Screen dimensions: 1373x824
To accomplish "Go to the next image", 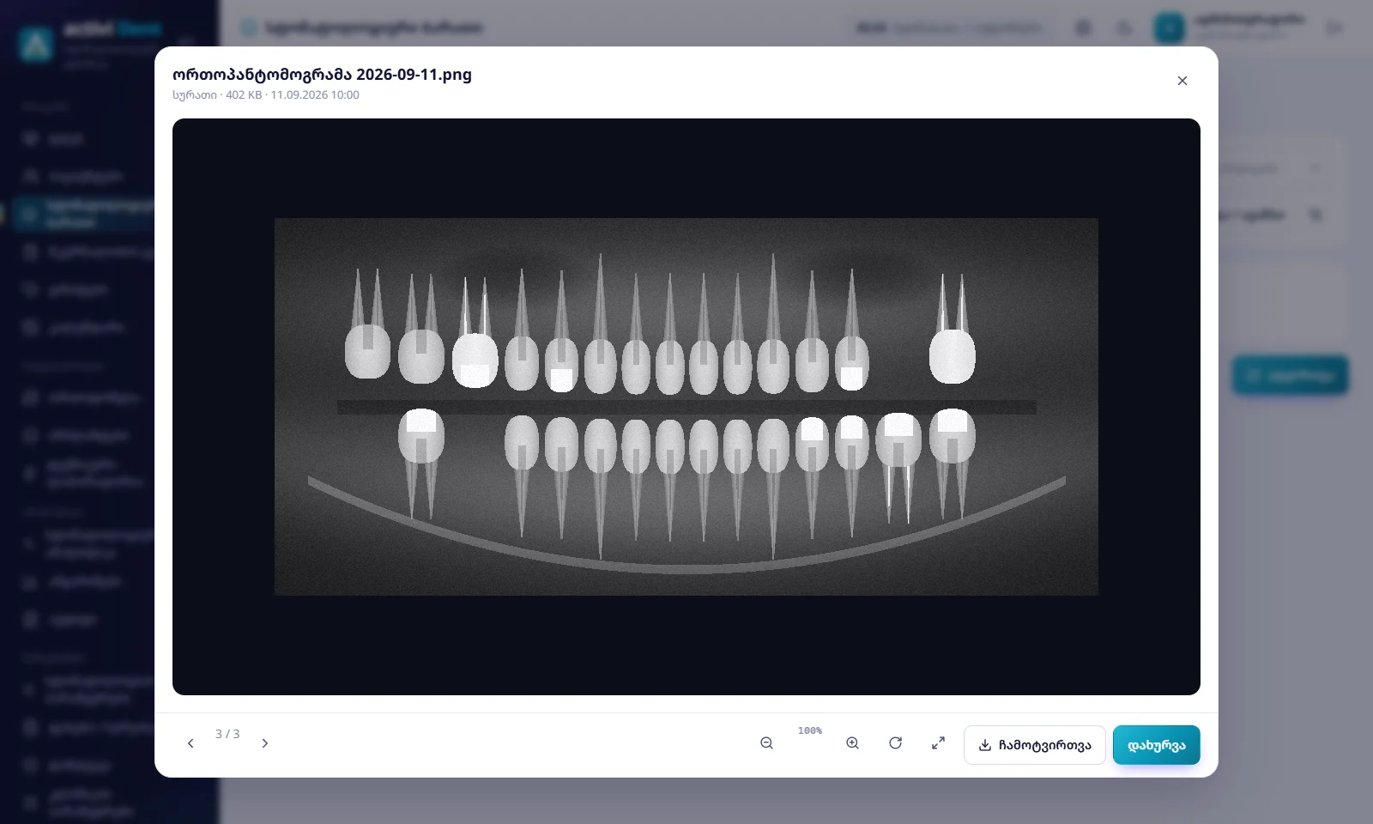I will 265,743.
